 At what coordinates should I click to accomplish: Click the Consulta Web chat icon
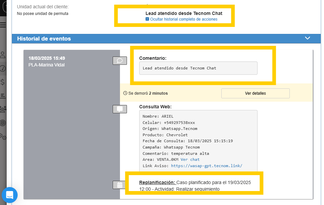click(x=120, y=109)
